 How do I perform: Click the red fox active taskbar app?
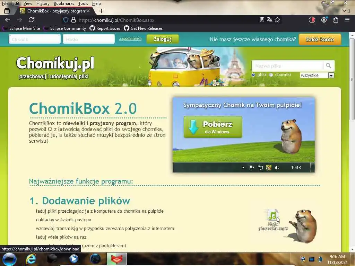click(x=116, y=259)
